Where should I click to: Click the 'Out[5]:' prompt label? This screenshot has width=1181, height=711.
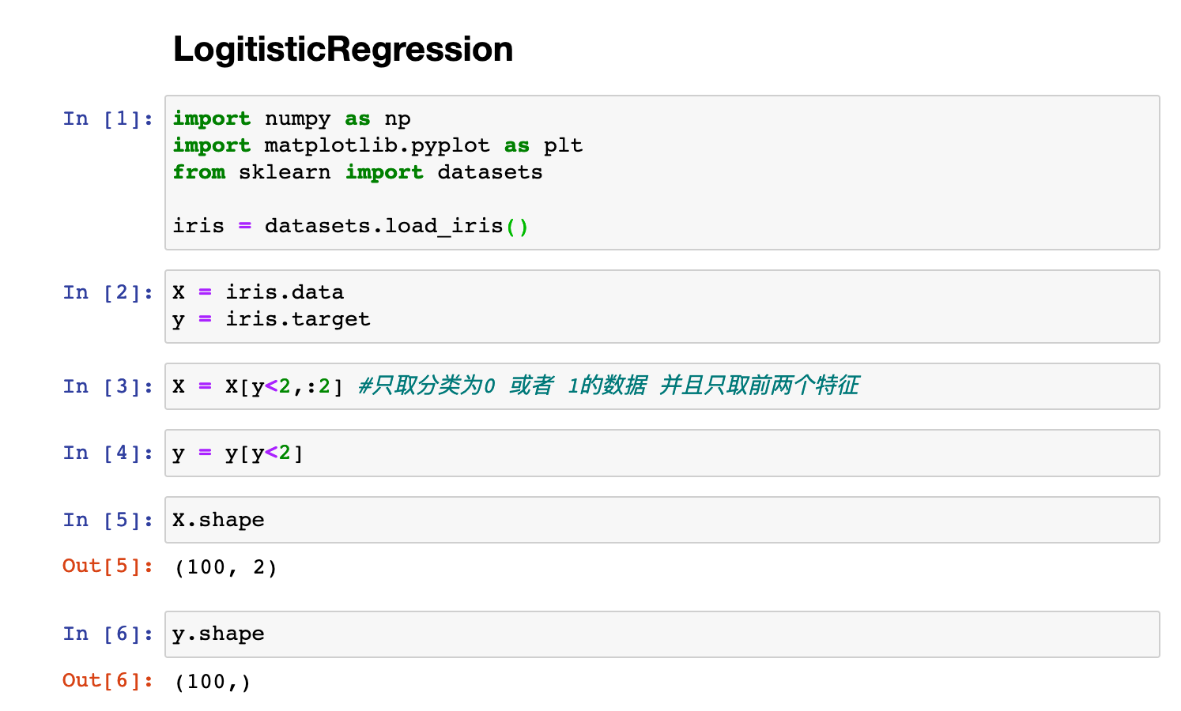point(108,566)
